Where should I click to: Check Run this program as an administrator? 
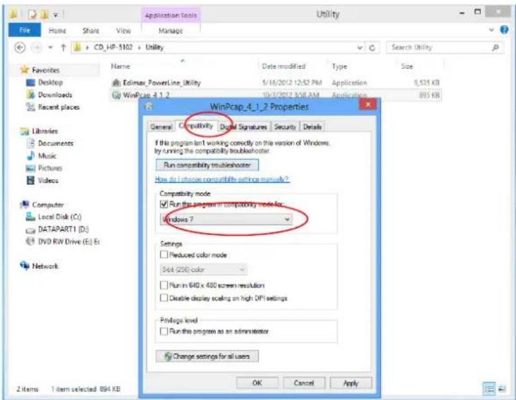(x=164, y=331)
